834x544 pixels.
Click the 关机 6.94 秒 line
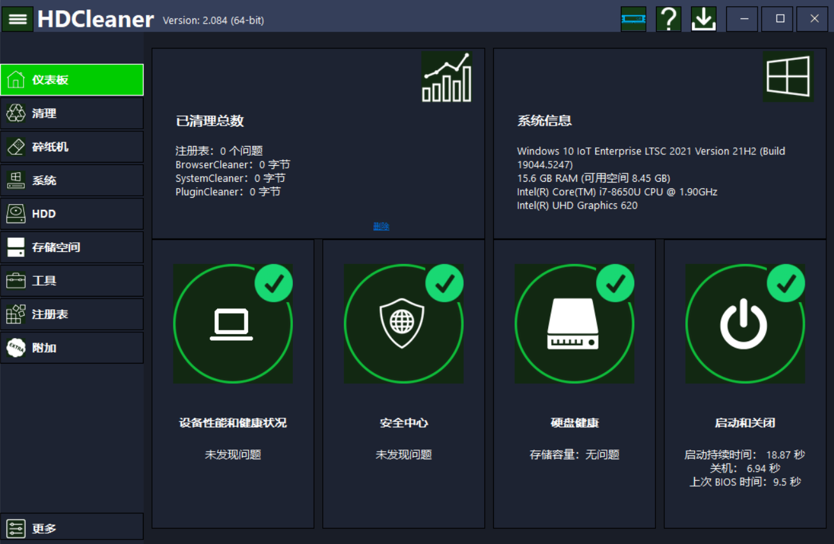coord(744,468)
